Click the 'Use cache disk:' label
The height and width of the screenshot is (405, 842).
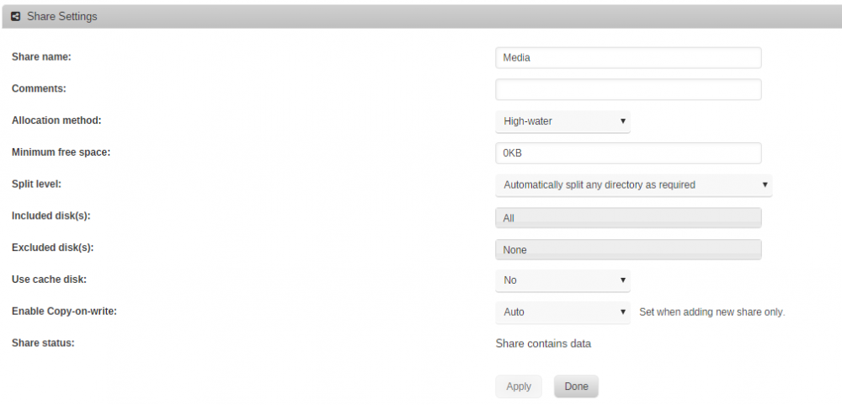[49, 280]
